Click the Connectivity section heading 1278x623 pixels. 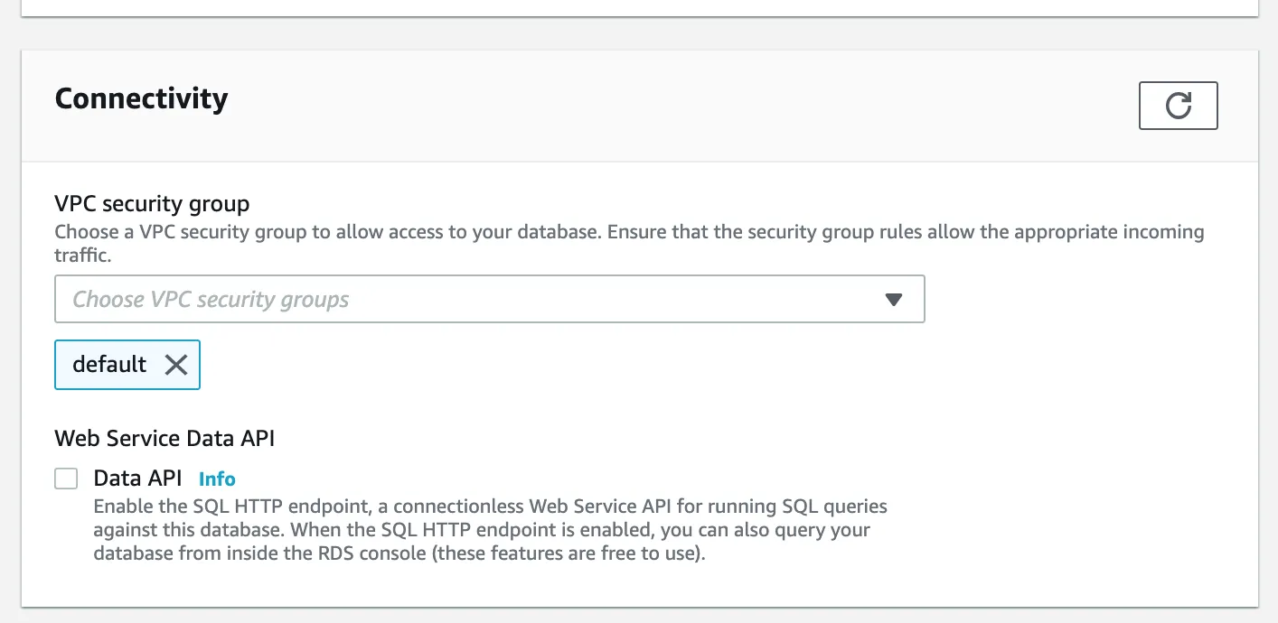[x=141, y=98]
